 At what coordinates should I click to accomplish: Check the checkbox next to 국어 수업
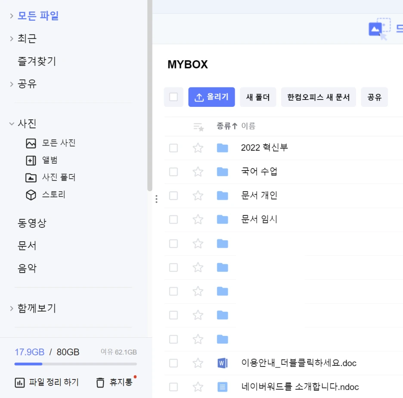pos(174,171)
